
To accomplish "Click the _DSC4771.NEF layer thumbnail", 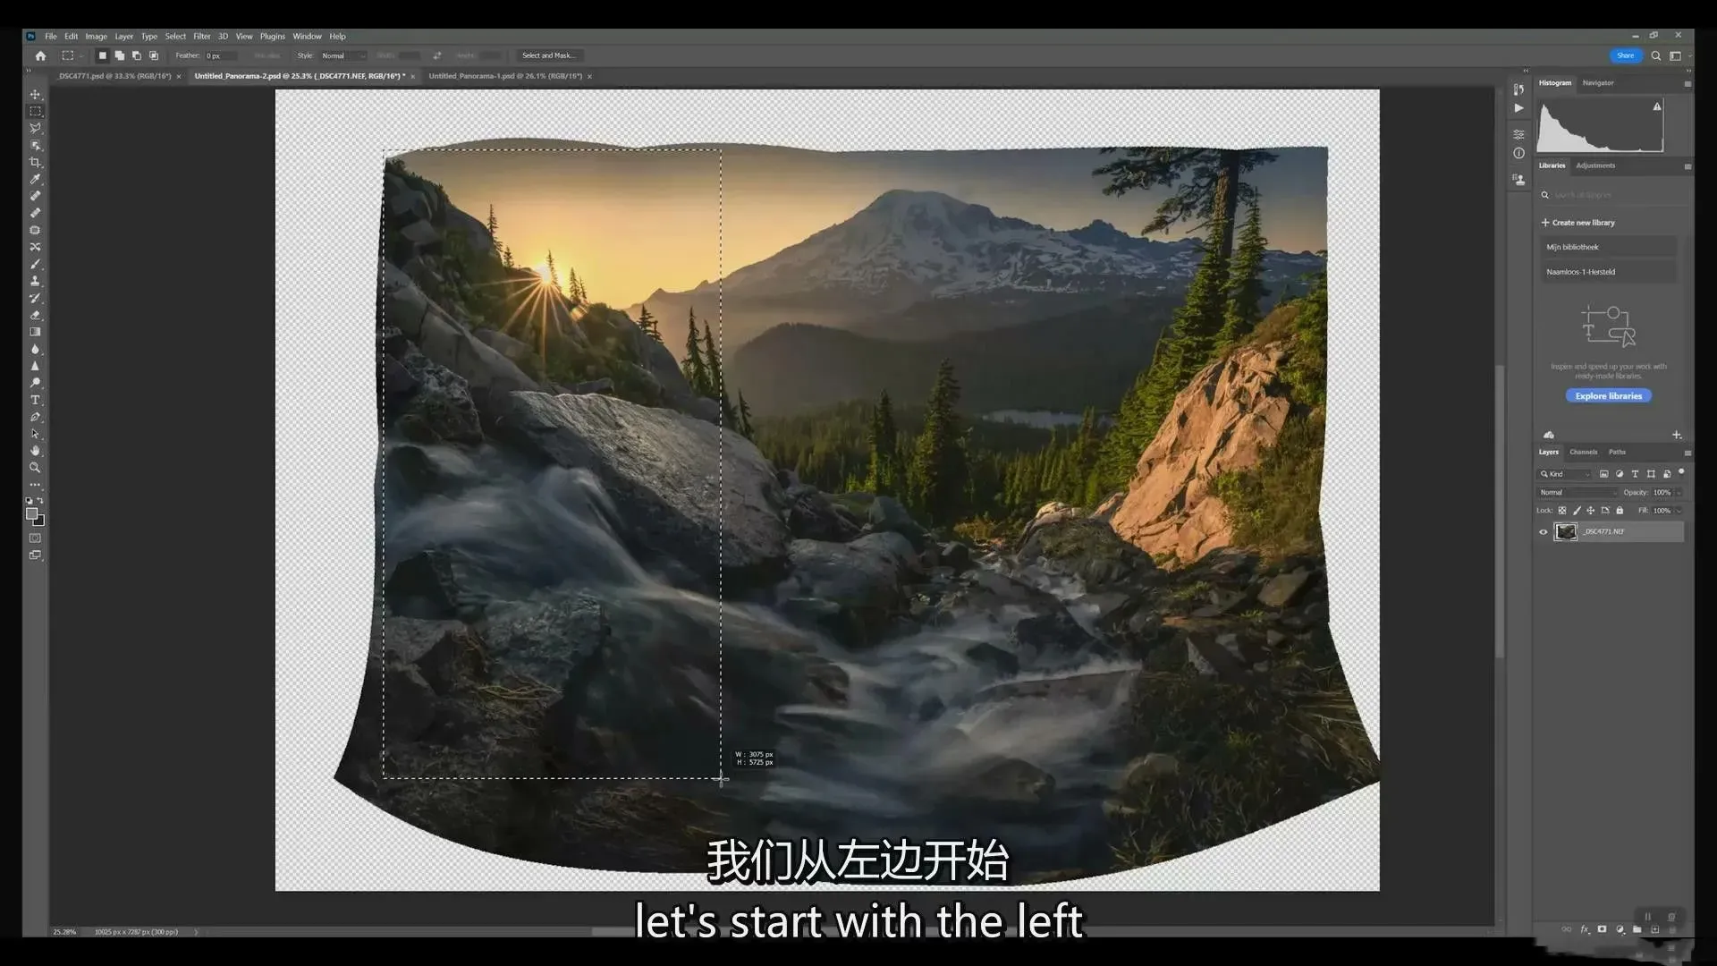I will tap(1565, 532).
